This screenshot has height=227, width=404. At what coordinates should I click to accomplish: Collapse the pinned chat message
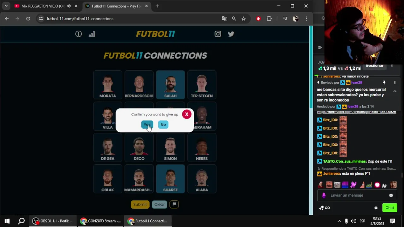(395, 91)
